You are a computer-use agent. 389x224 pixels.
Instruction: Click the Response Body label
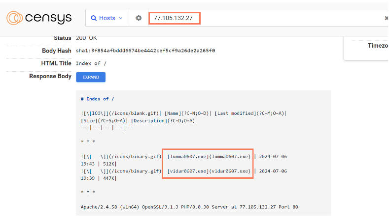pos(50,76)
